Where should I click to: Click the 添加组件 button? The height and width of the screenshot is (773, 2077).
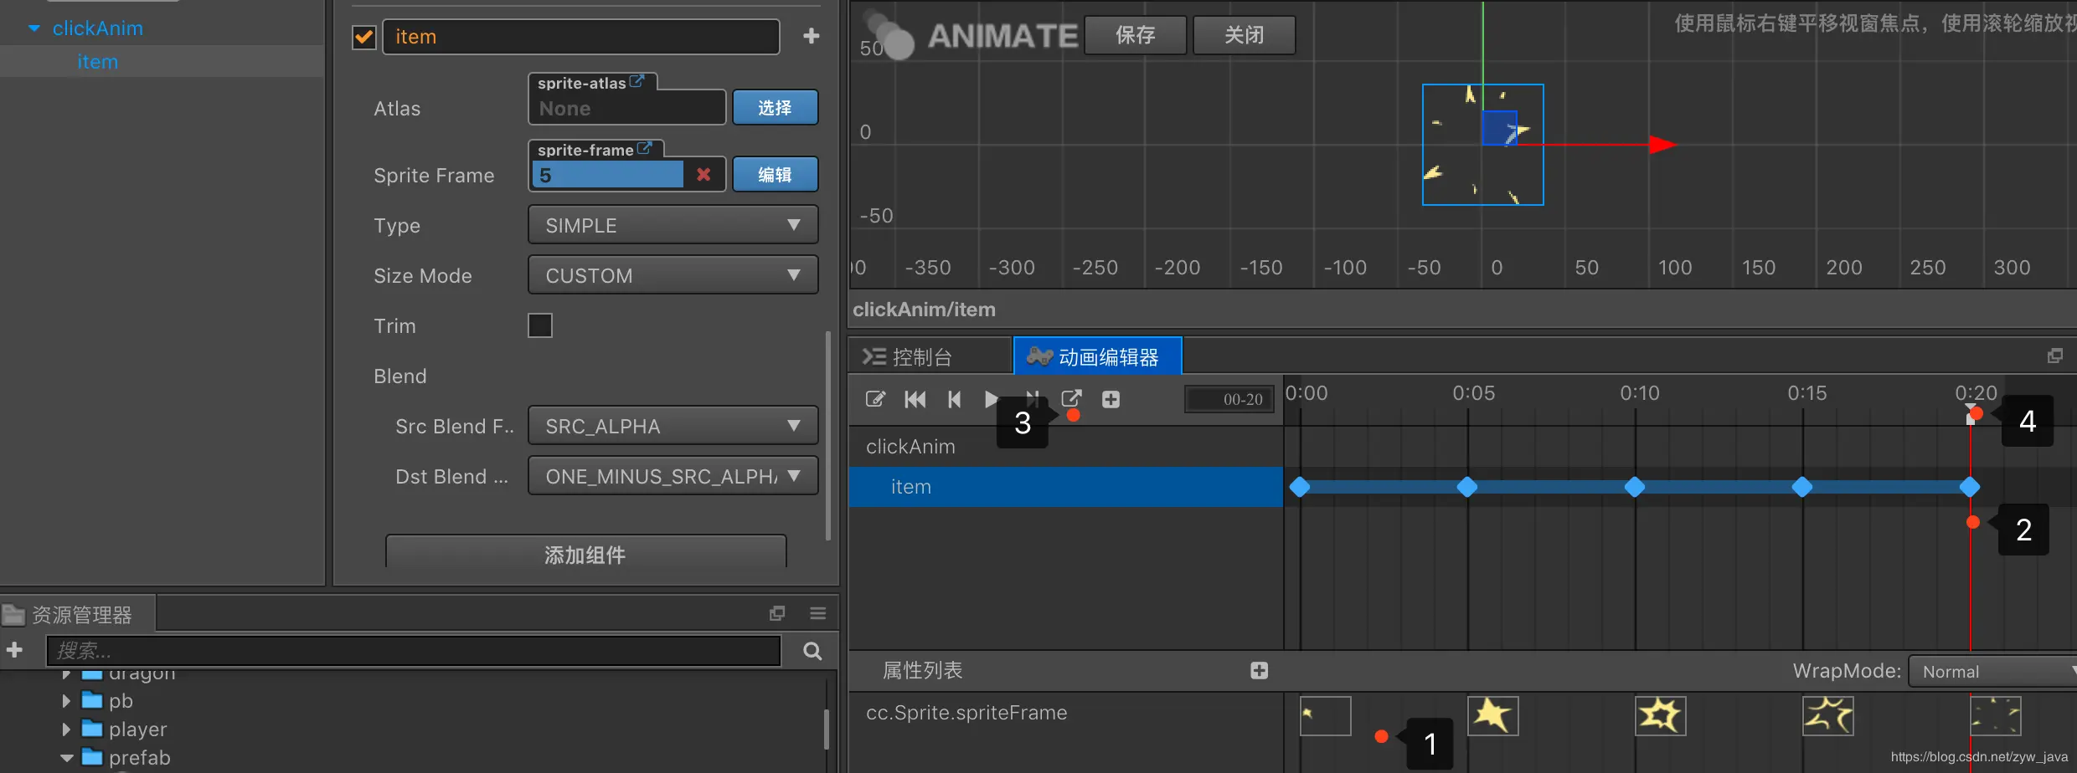pos(586,554)
